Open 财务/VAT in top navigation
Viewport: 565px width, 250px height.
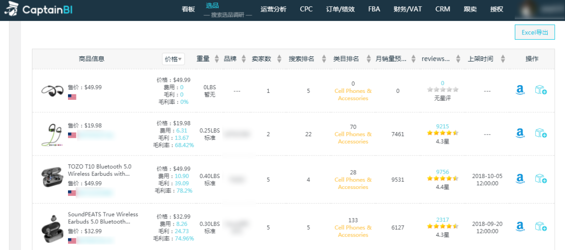click(408, 9)
